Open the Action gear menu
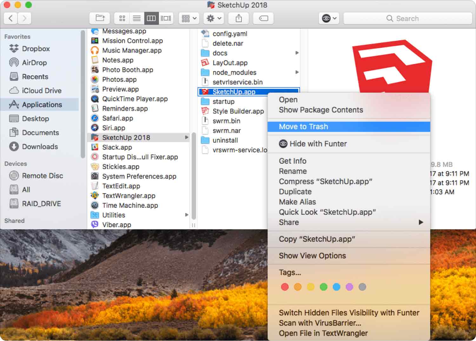 214,18
